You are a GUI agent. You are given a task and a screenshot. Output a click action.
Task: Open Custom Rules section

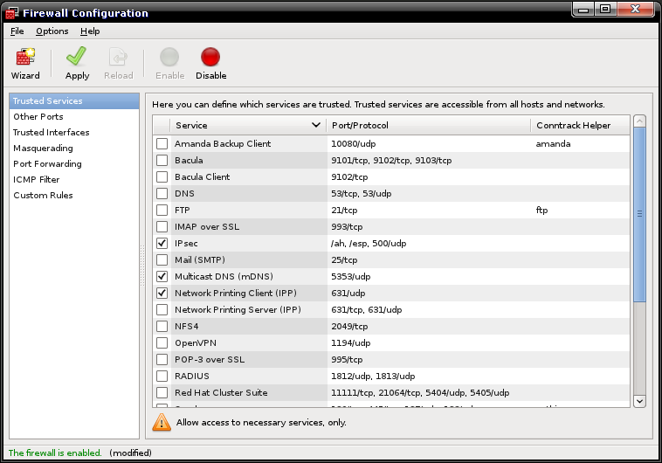[x=74, y=195]
